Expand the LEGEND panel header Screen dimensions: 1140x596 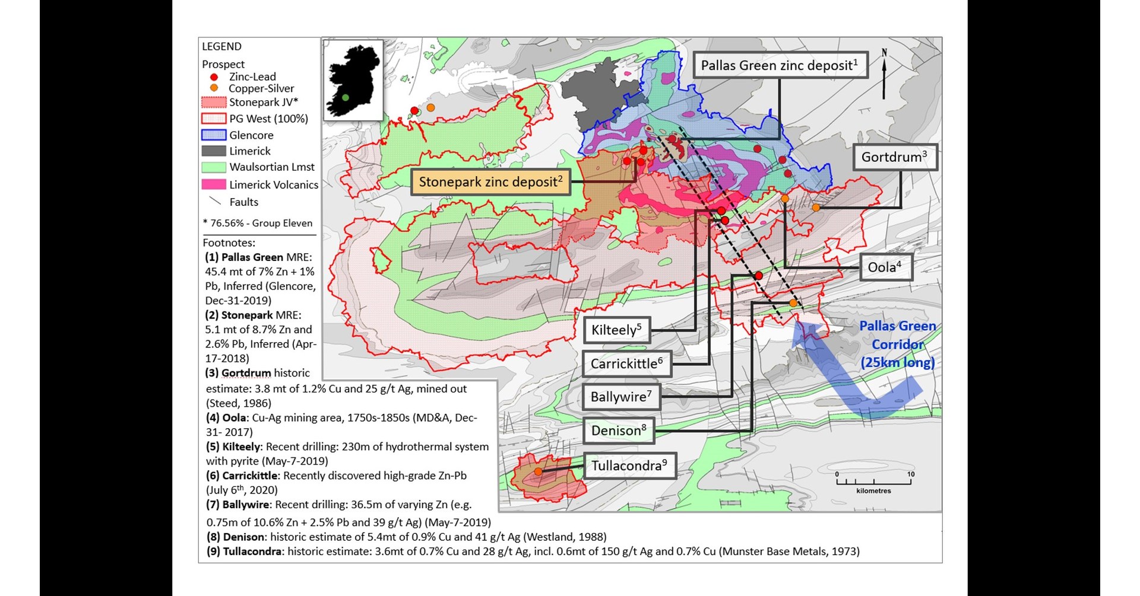point(222,46)
